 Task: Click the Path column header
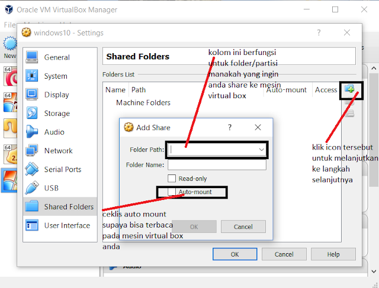click(x=139, y=90)
